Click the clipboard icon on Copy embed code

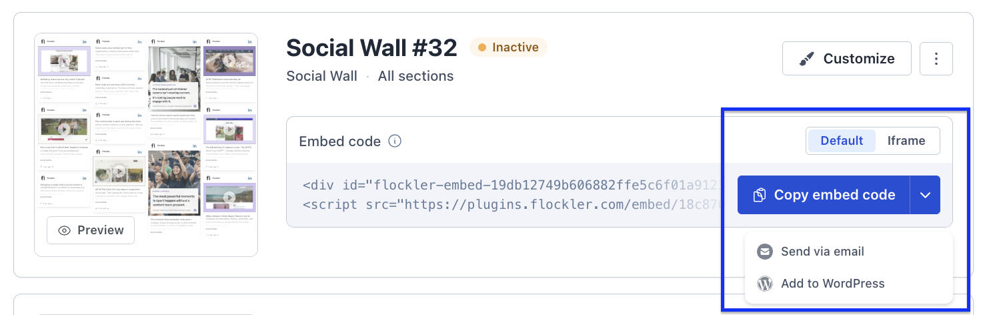click(x=759, y=195)
